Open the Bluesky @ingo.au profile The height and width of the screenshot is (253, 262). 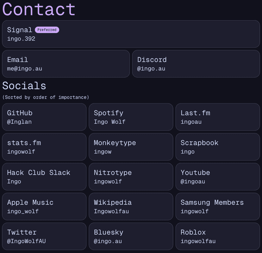click(x=131, y=236)
